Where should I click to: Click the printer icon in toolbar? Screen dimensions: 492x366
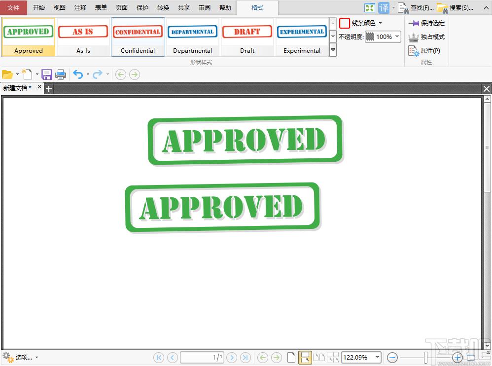[x=61, y=74]
